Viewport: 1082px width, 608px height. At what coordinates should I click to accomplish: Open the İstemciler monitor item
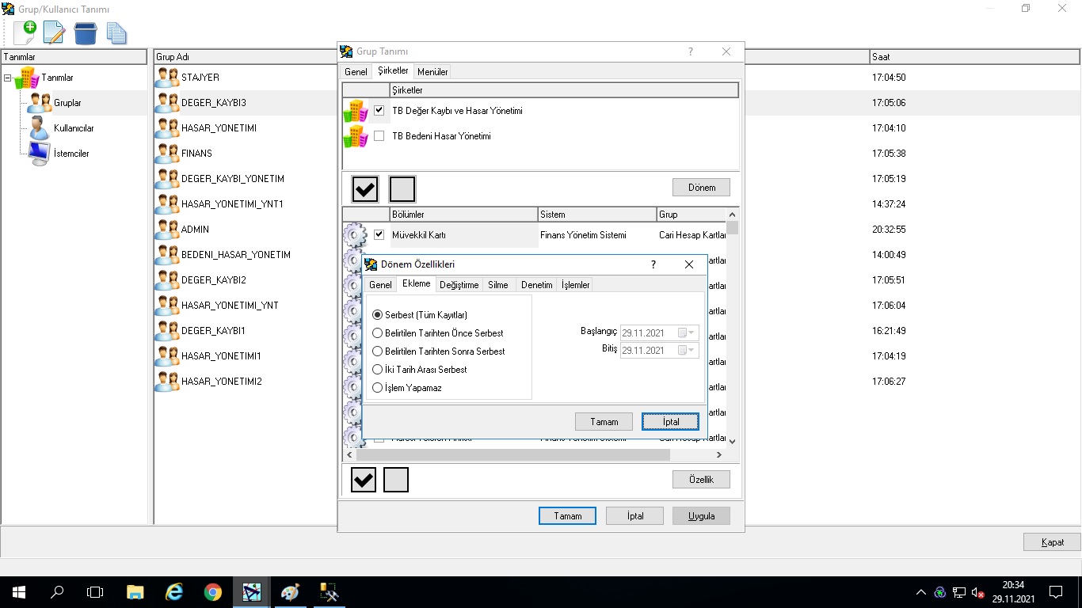pos(70,154)
